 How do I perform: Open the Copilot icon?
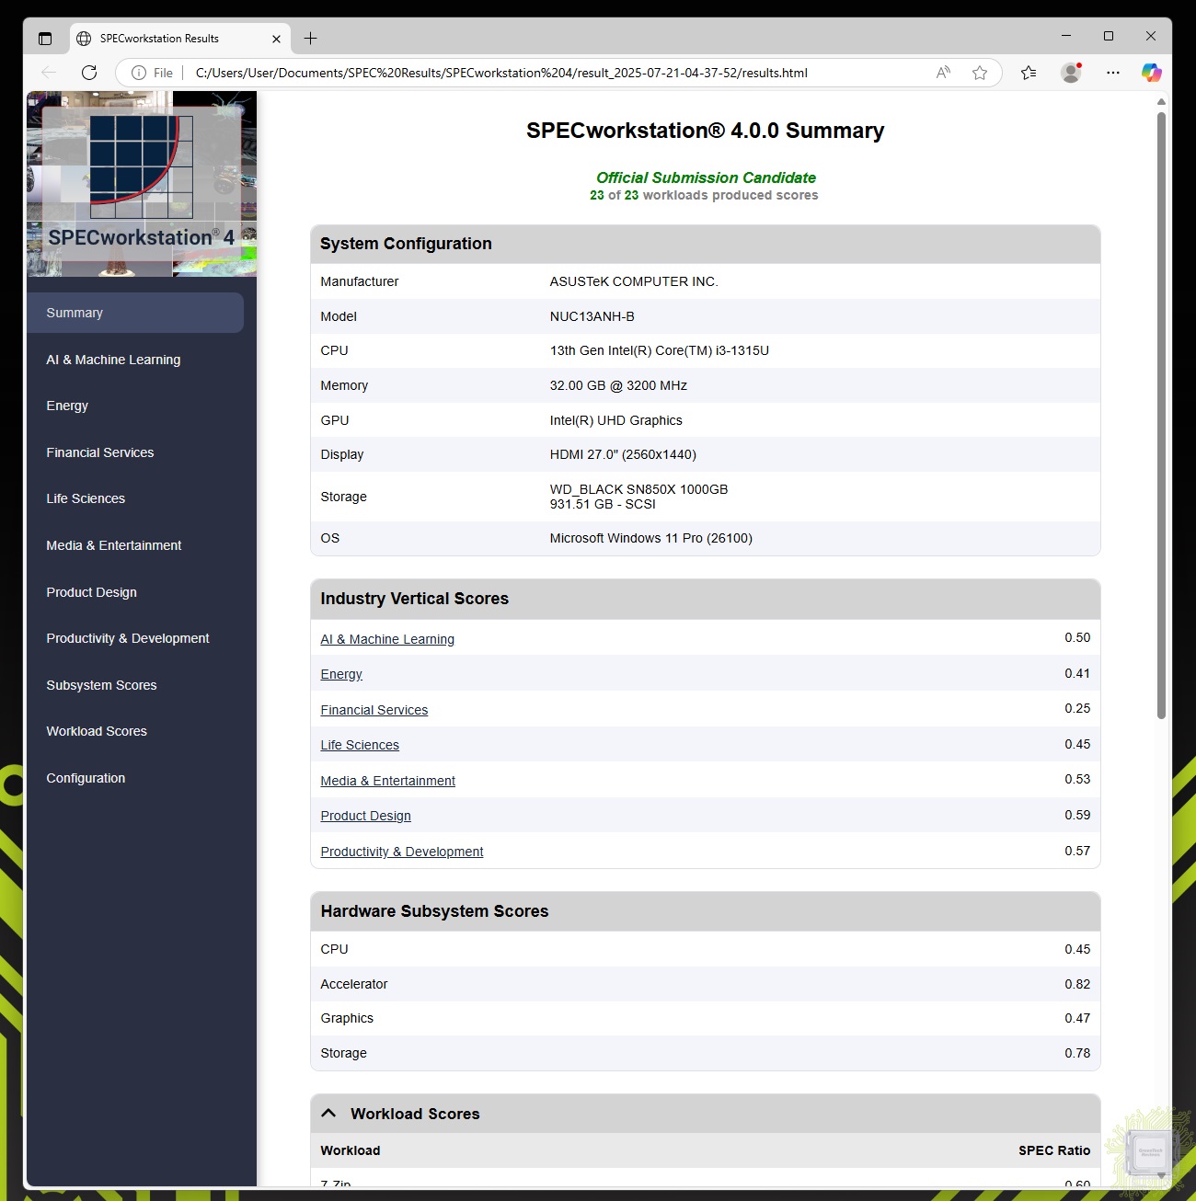pyautogui.click(x=1151, y=73)
